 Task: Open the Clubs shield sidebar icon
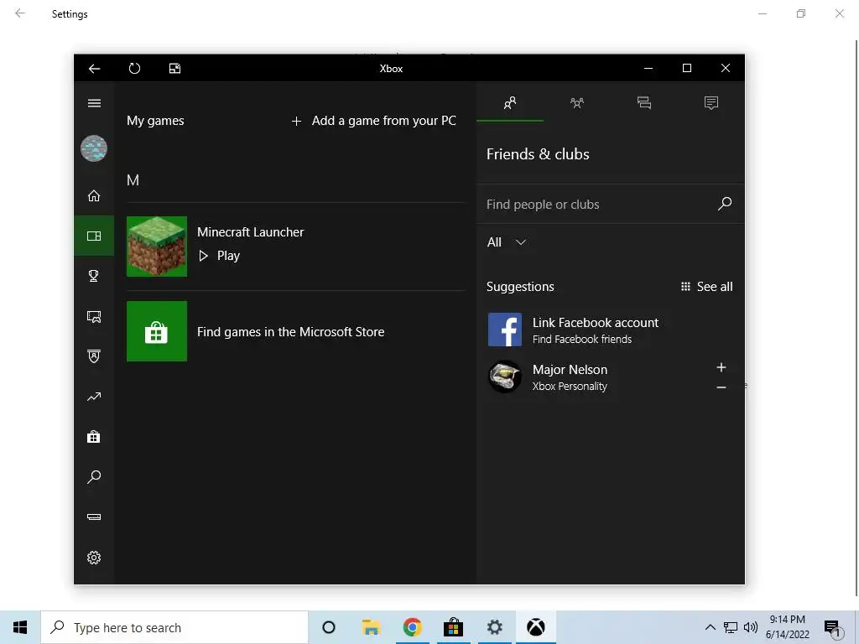[x=94, y=356]
